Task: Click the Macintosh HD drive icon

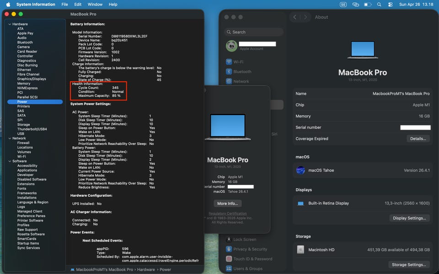Action: pyautogui.click(x=300, y=250)
